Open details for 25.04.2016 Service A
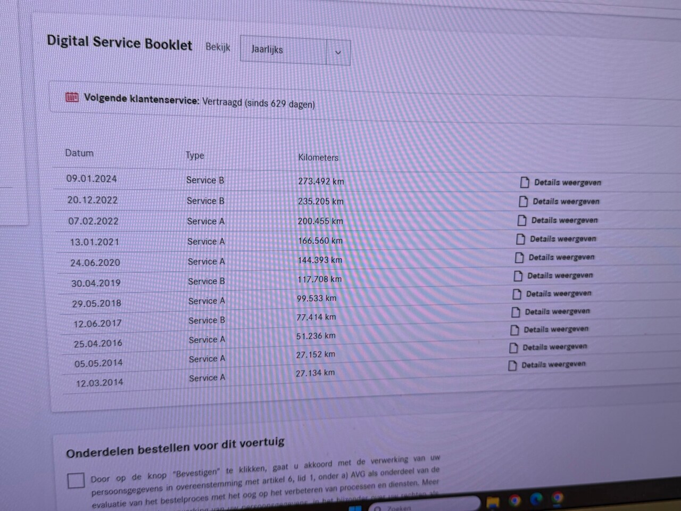 coord(556,329)
